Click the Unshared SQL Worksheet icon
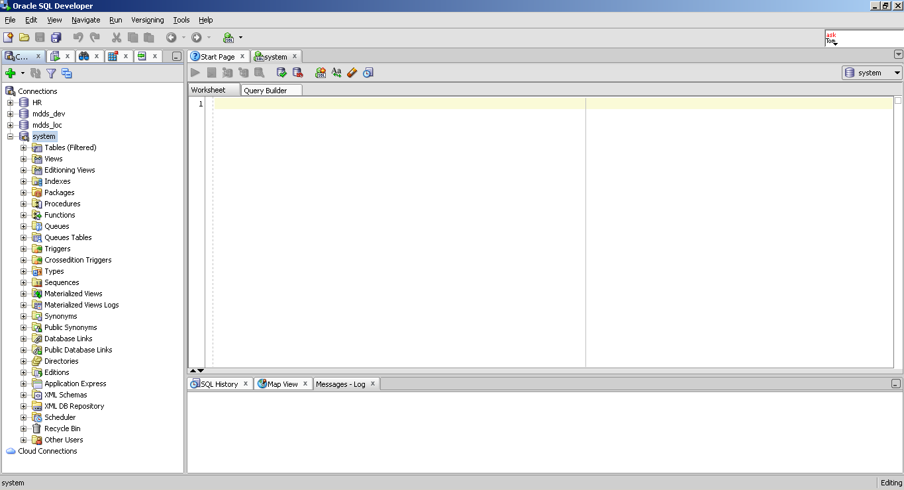The image size is (904, 490). (x=321, y=73)
